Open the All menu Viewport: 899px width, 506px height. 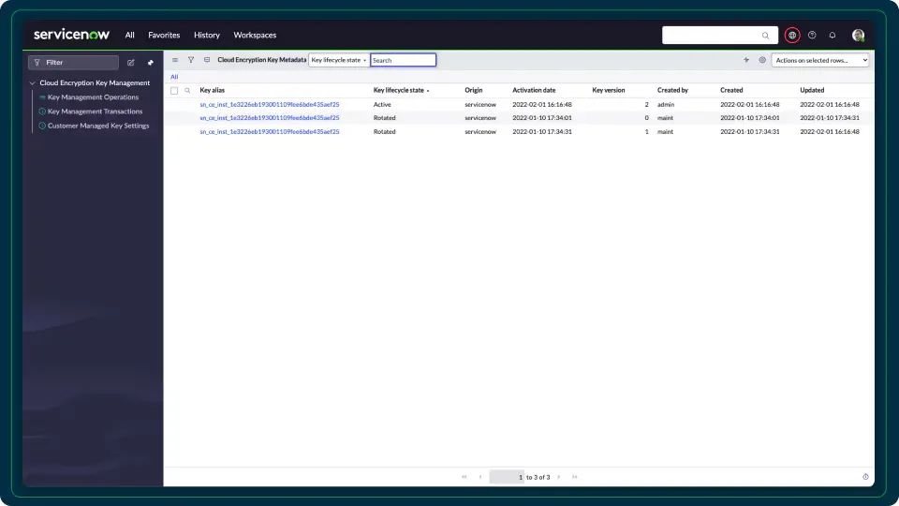pyautogui.click(x=129, y=35)
